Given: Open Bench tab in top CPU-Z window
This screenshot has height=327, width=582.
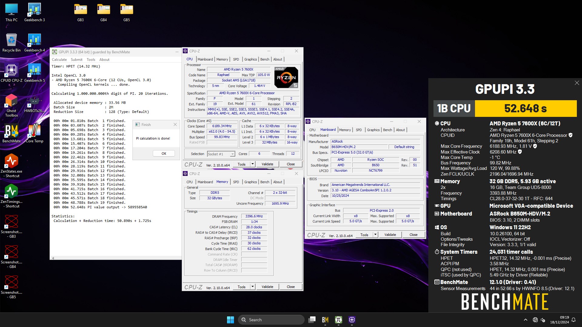Looking at the screenshot, I should click(265, 59).
